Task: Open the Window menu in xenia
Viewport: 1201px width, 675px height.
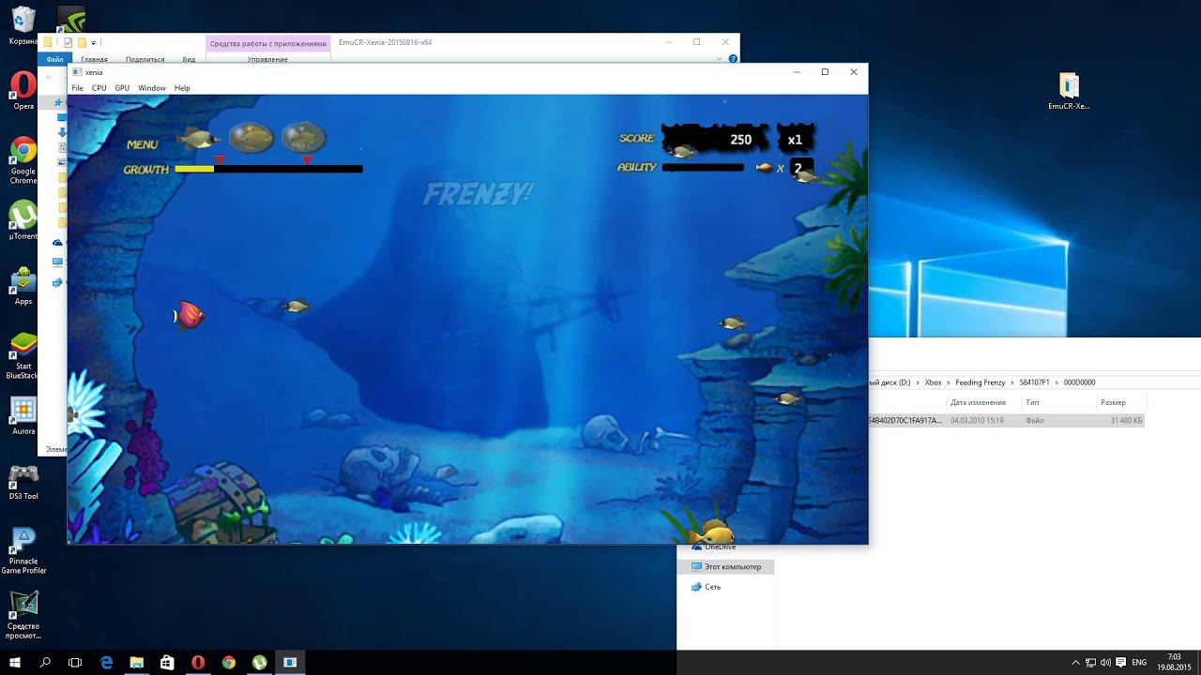Action: click(152, 88)
